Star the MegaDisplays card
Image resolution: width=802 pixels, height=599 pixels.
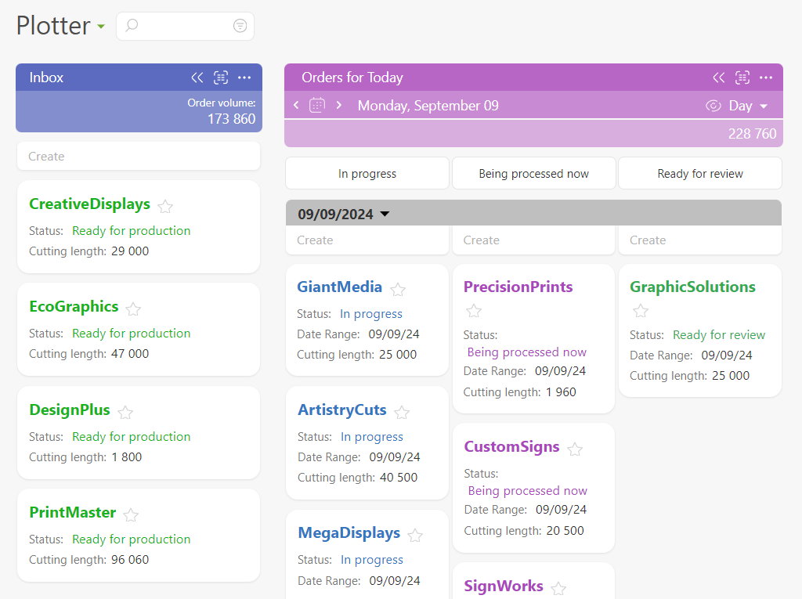[x=415, y=536]
